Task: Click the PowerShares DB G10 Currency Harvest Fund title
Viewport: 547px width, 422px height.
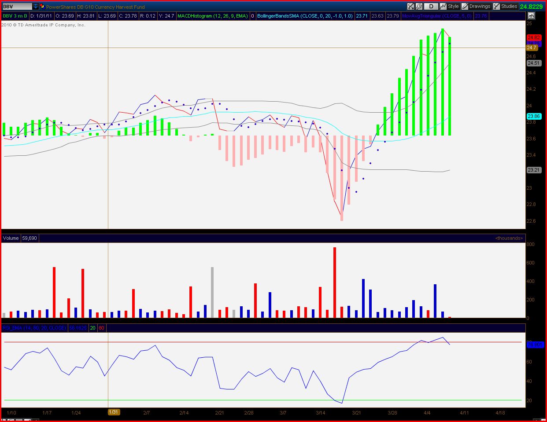Action: pyautogui.click(x=96, y=7)
